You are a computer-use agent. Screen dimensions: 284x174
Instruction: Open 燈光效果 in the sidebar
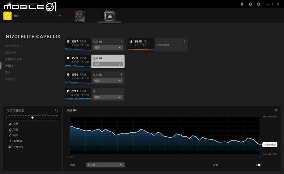[x=11, y=53]
